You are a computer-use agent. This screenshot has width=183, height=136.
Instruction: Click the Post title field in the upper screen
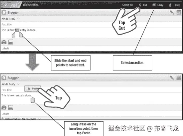(91, 24)
